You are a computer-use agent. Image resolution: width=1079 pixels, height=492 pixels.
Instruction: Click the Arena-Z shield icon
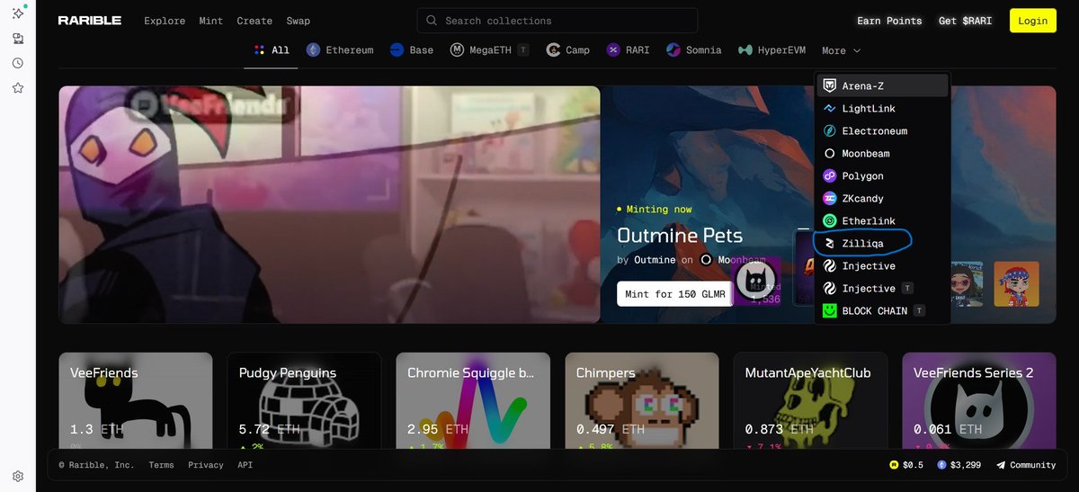830,85
